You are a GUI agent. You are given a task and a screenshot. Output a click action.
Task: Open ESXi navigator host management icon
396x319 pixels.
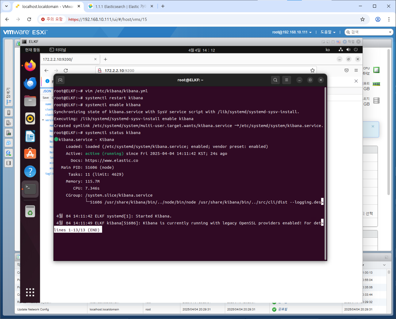[x=9, y=123]
